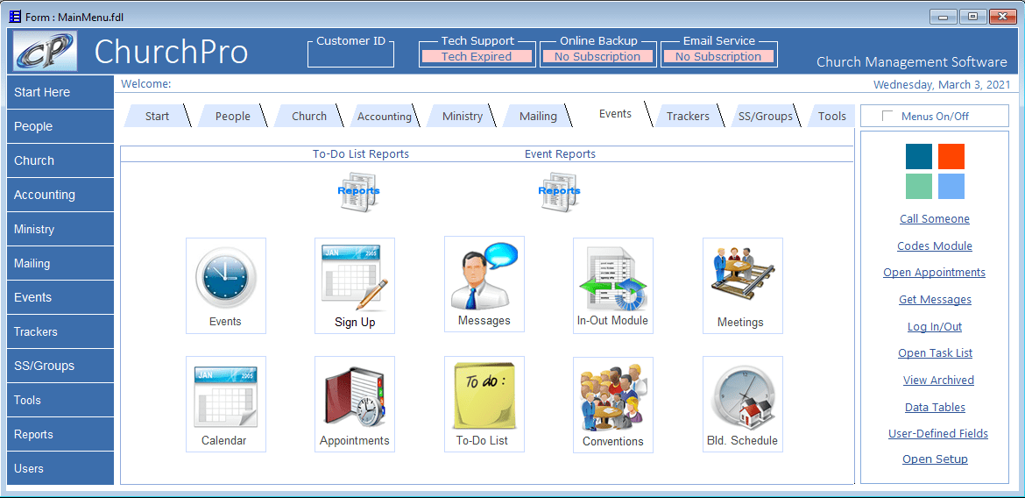Switch to the Tools tab

[x=831, y=116]
